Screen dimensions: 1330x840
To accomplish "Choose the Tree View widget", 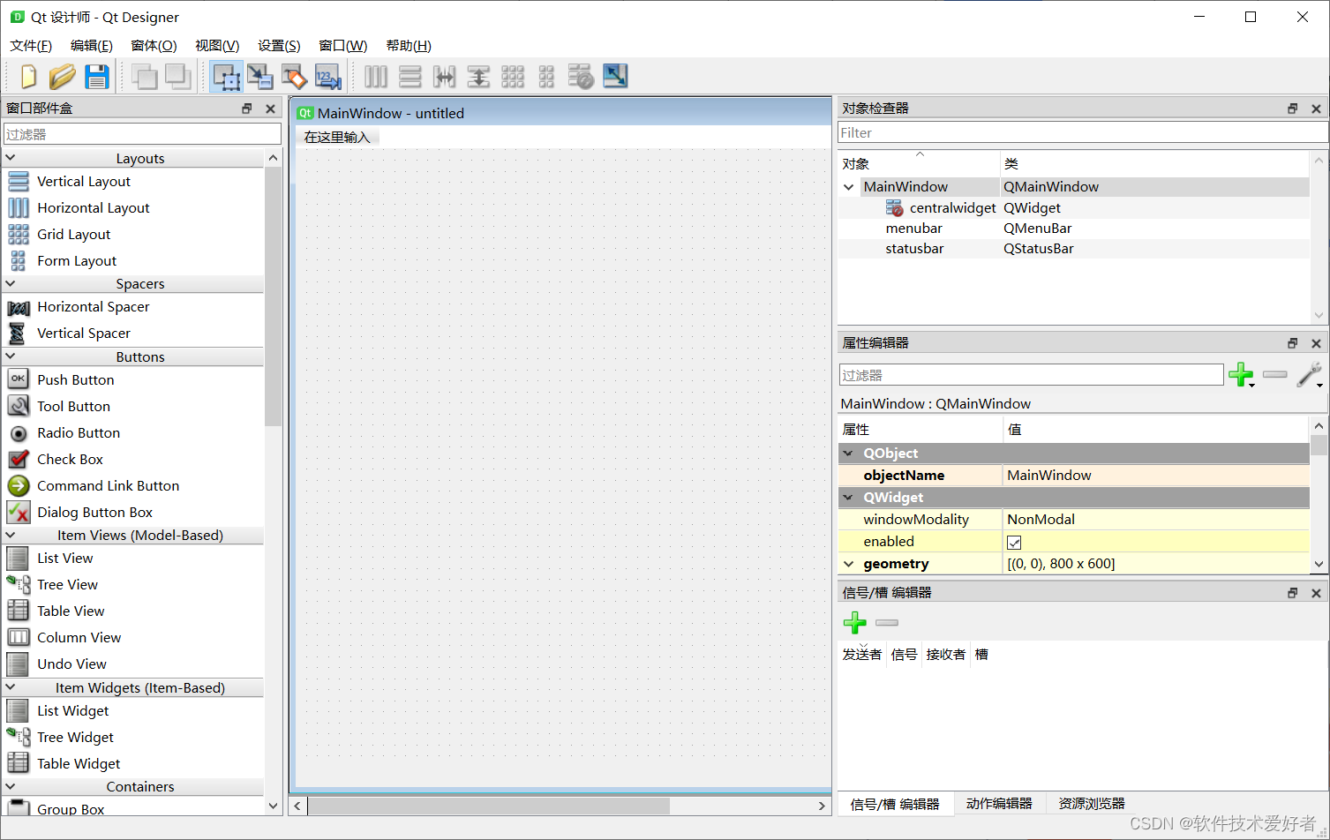I will tap(67, 584).
